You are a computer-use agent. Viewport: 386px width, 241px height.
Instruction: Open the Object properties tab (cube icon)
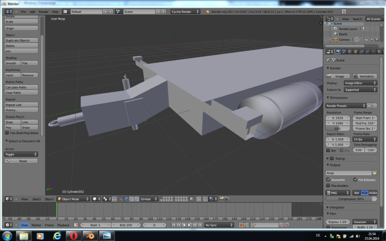(356, 52)
